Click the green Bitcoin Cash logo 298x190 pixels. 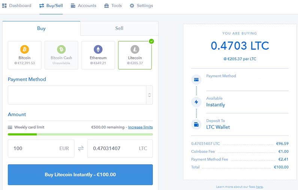[x=61, y=49]
